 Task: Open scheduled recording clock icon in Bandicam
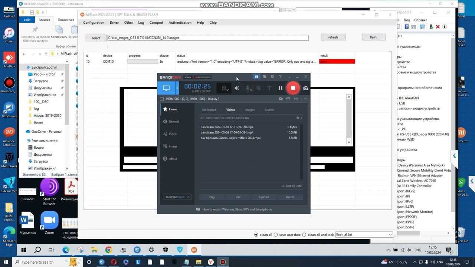(x=272, y=77)
